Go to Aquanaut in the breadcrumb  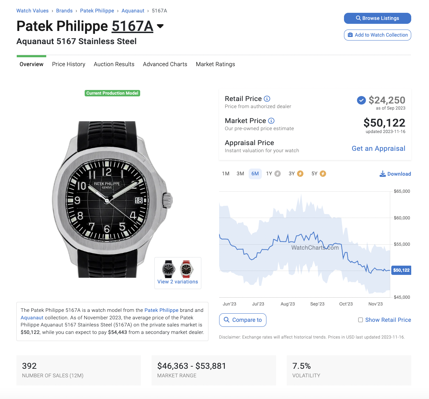(133, 11)
